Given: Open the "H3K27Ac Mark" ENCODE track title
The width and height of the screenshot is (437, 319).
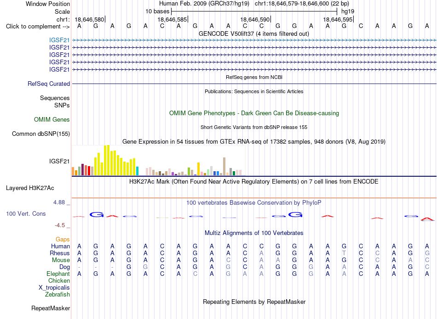Looking at the screenshot, I should [254, 182].
